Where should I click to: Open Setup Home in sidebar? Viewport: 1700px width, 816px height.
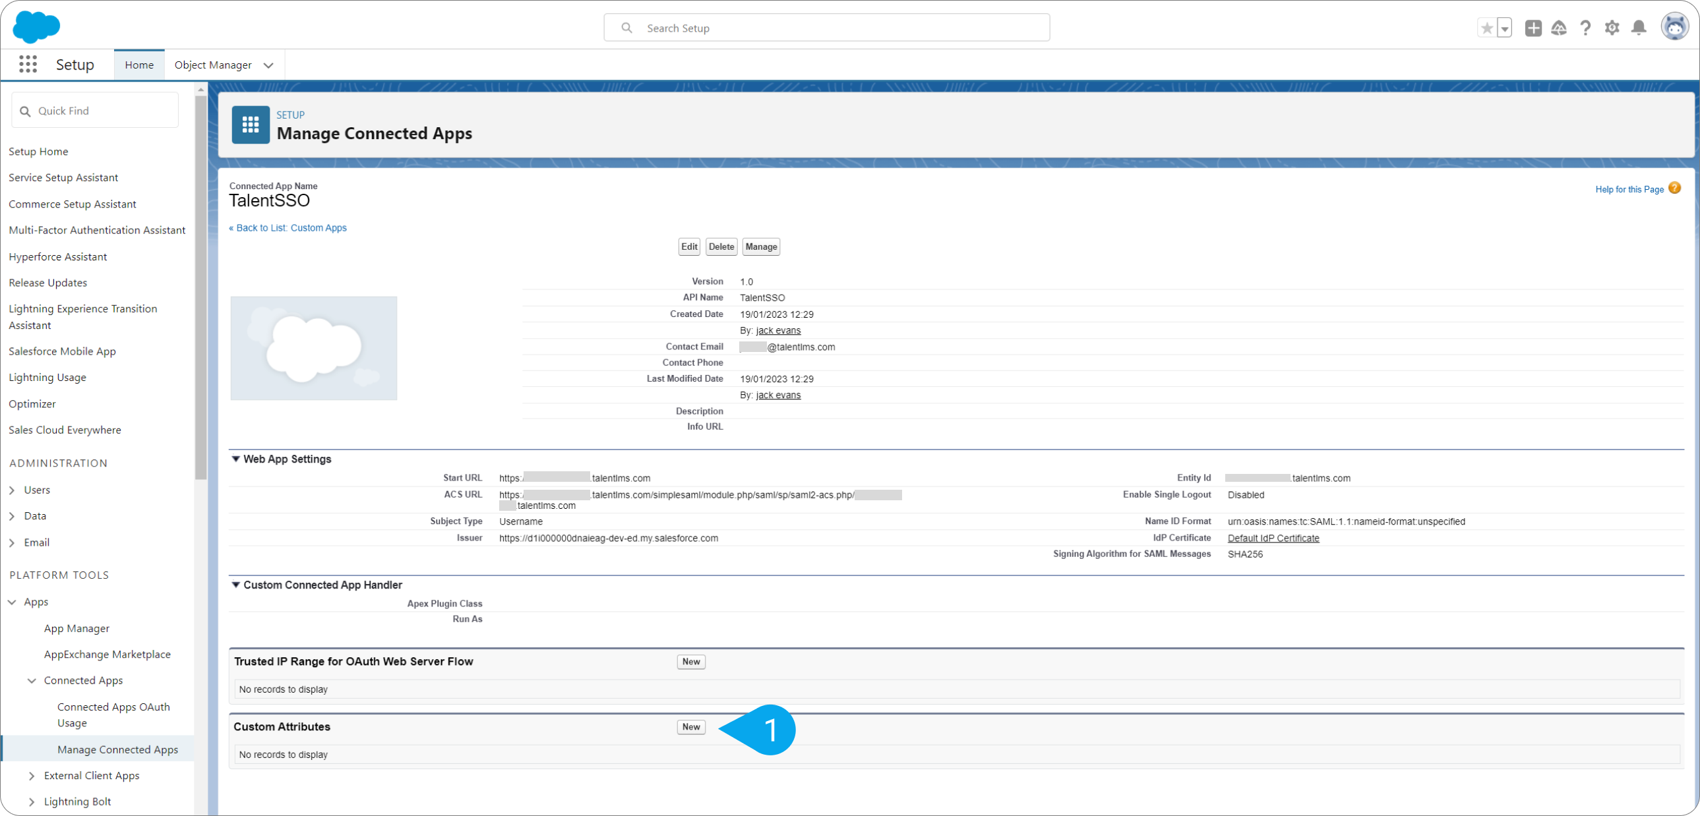pos(38,151)
